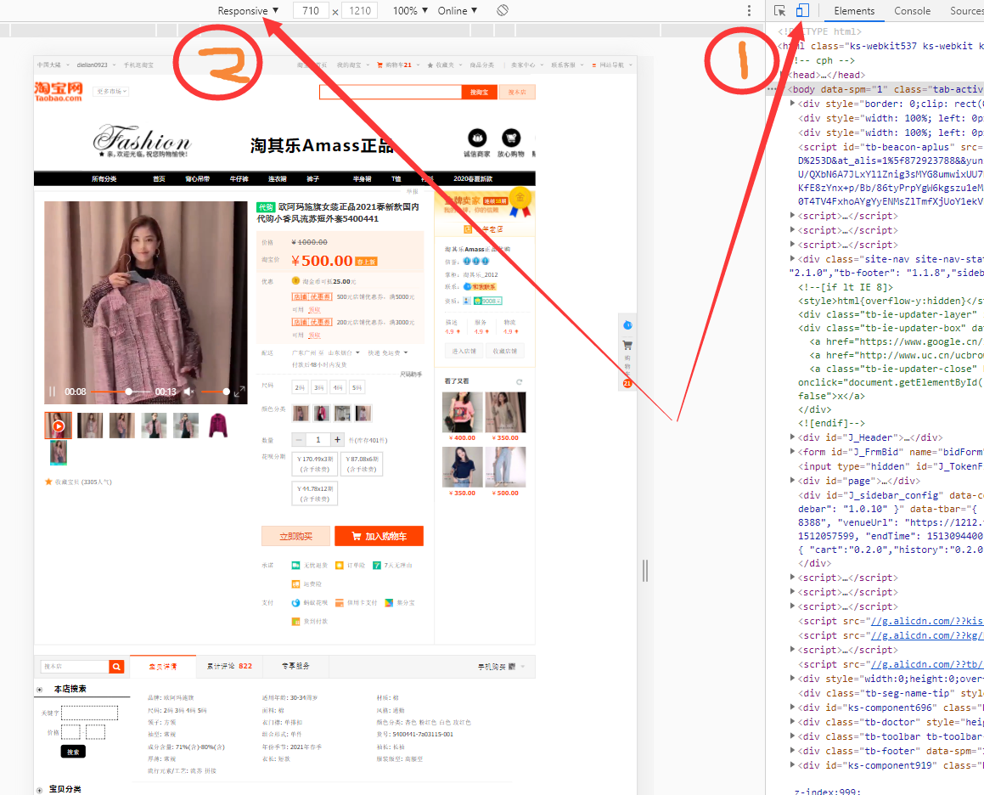Screen dimensions: 984x795
Task: Open the Online throttling dropdown
Action: [x=457, y=11]
